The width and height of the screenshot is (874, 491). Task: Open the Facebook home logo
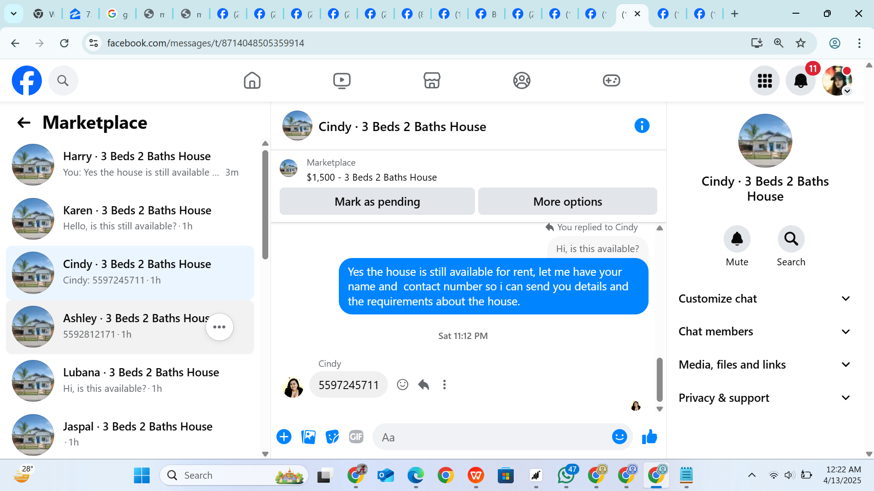point(27,81)
